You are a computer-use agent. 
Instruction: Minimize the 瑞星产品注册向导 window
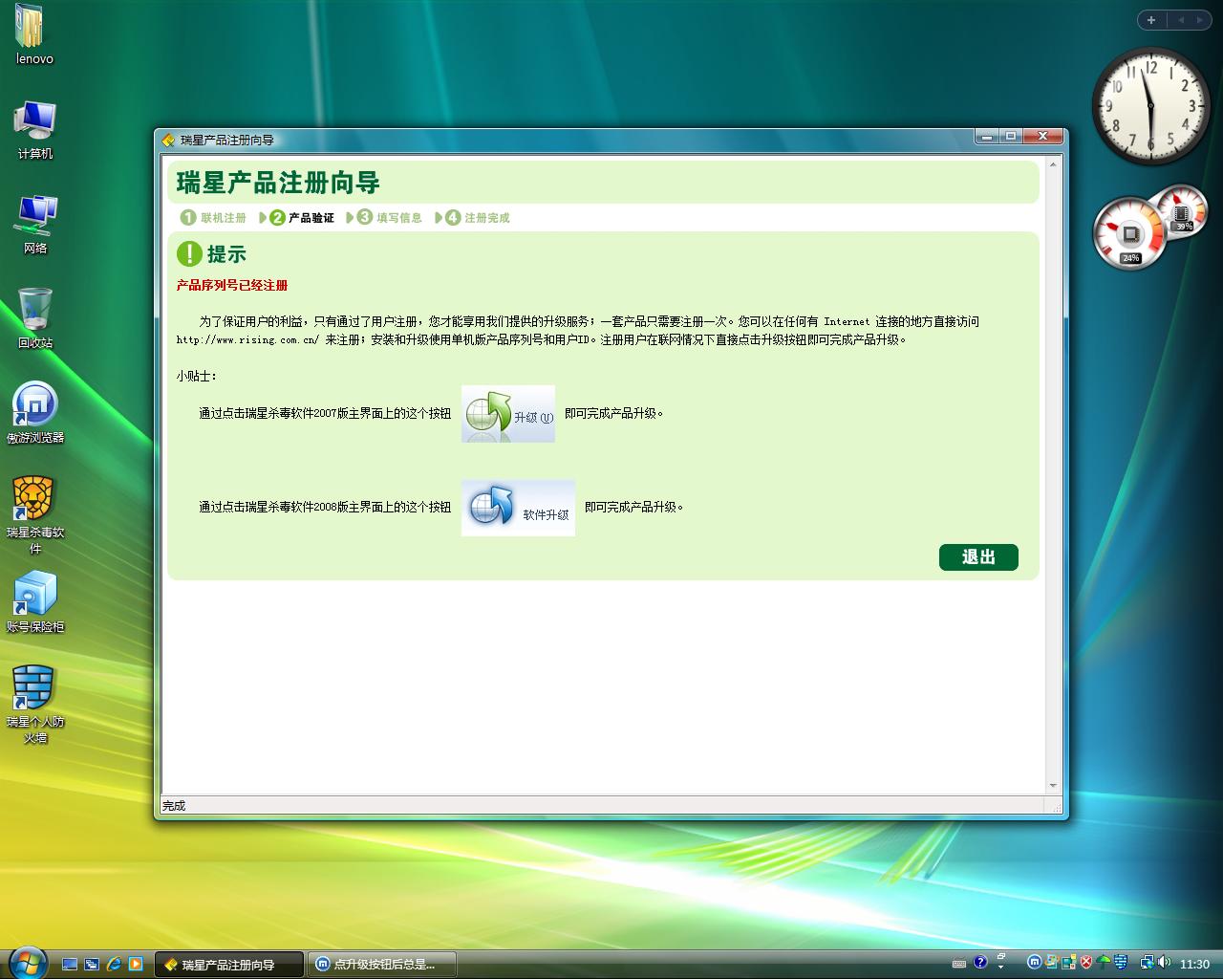tap(987, 137)
